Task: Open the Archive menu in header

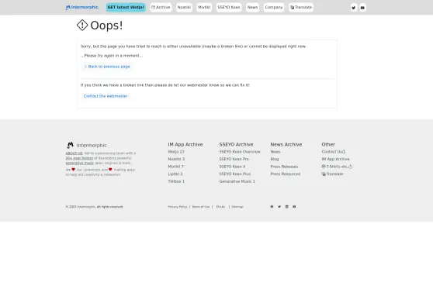Action: click(x=161, y=7)
